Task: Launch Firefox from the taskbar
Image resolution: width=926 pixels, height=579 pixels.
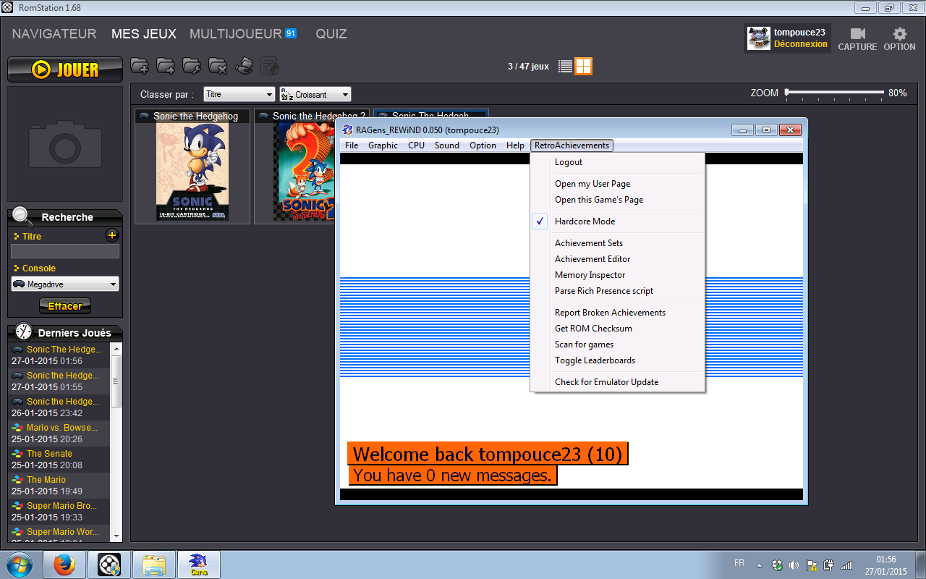Action: tap(64, 564)
